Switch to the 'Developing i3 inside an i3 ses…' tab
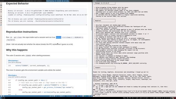The height and width of the screenshot is (99, 176). [x=58, y=1]
